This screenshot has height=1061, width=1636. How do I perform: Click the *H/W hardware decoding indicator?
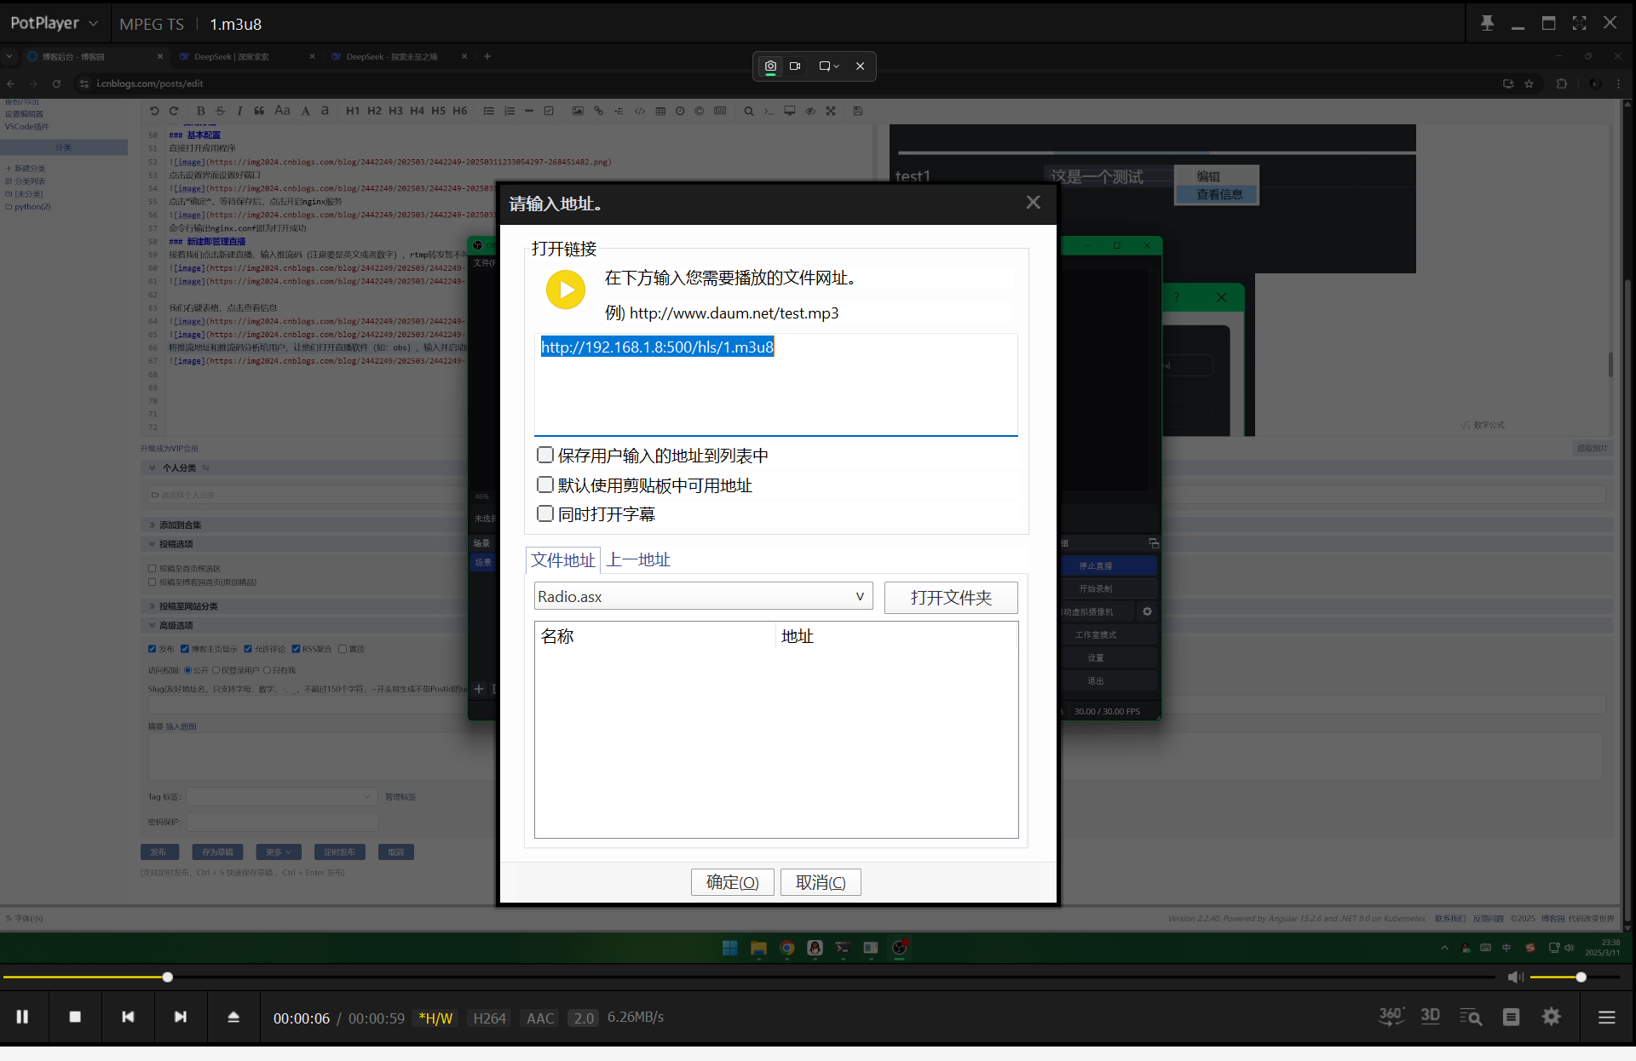pyautogui.click(x=435, y=1018)
